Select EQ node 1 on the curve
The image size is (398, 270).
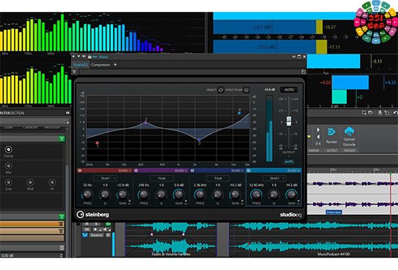[x=97, y=143]
